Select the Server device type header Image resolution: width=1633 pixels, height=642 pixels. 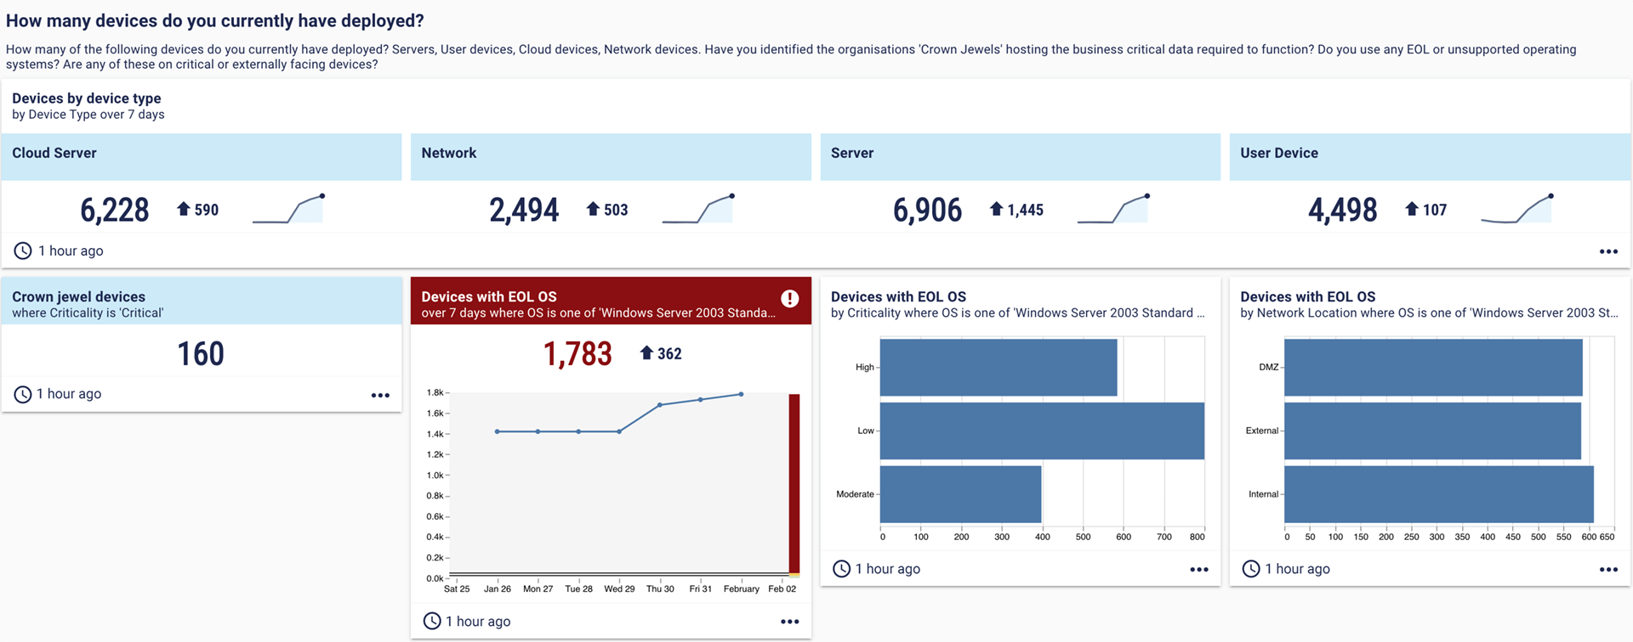click(x=1020, y=156)
